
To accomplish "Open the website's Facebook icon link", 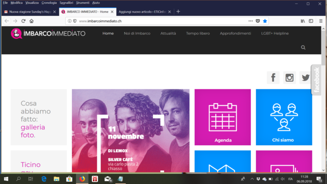I will coord(273,78).
